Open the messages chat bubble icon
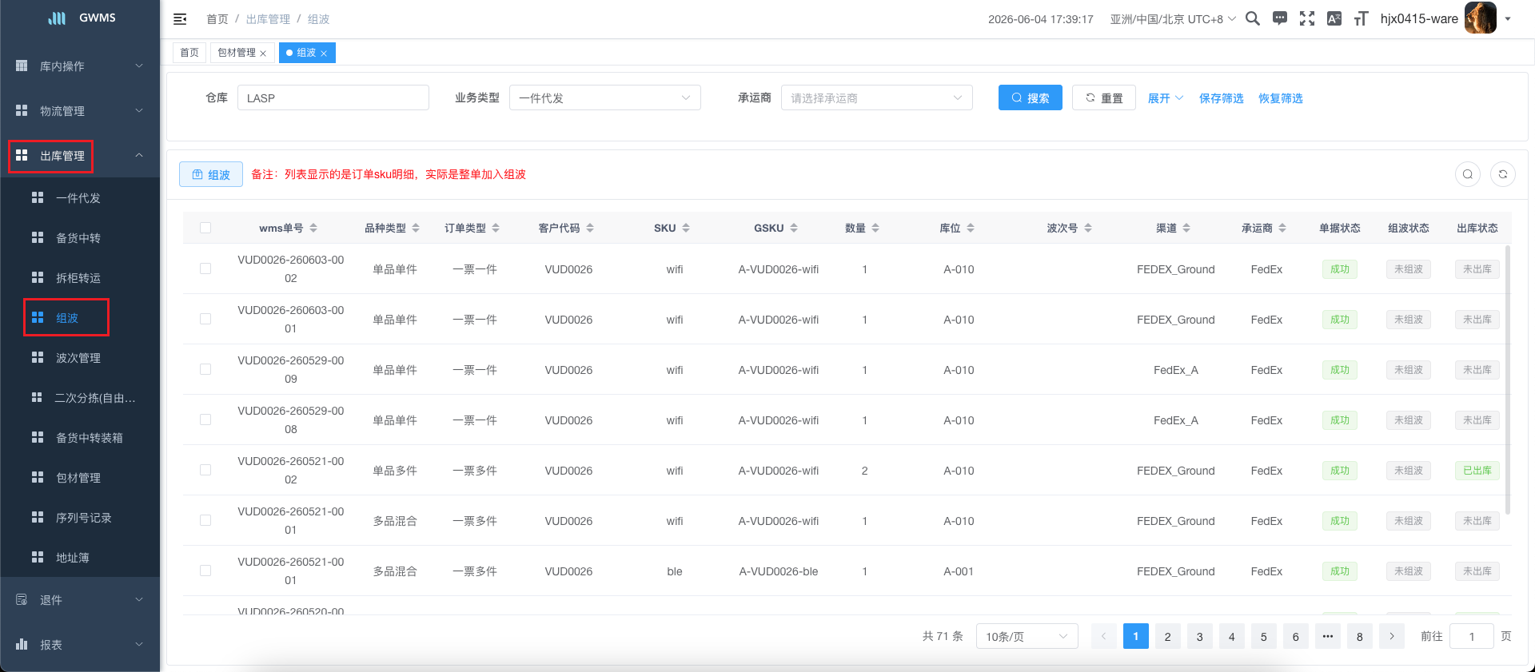Screen dimensions: 1535x672 pos(1280,18)
